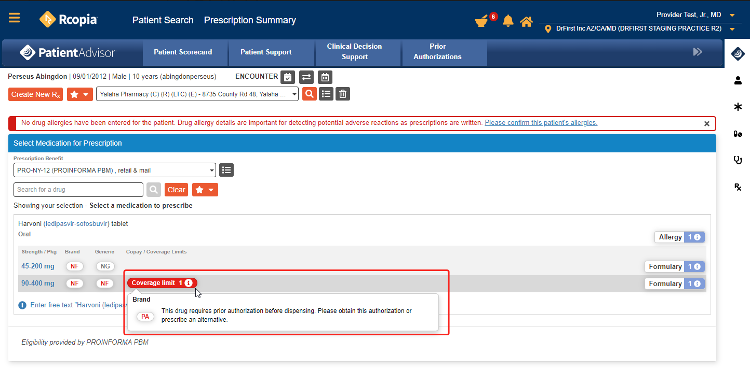
Task: Open the Yalaha Pharmacy selection dropdown
Action: (197, 94)
